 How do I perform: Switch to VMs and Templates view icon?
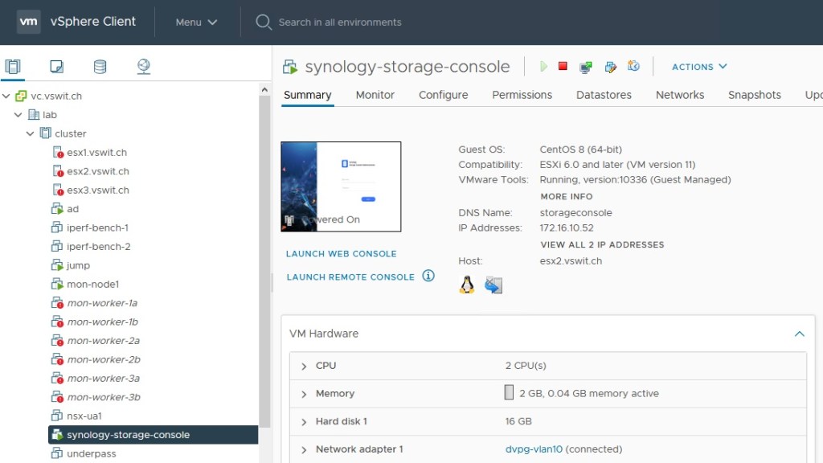point(56,67)
